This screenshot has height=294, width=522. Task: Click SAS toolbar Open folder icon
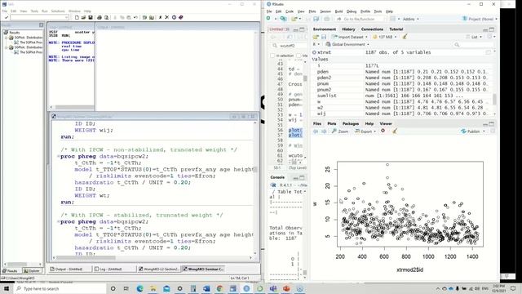[x=83, y=17]
